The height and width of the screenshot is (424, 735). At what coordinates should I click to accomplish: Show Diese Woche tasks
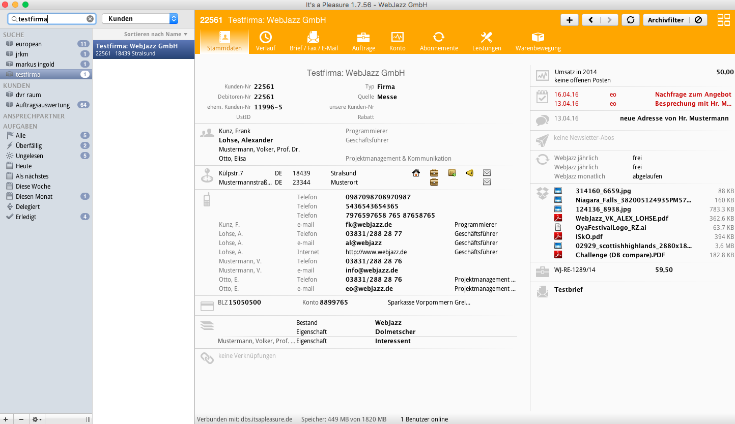pos(46,186)
